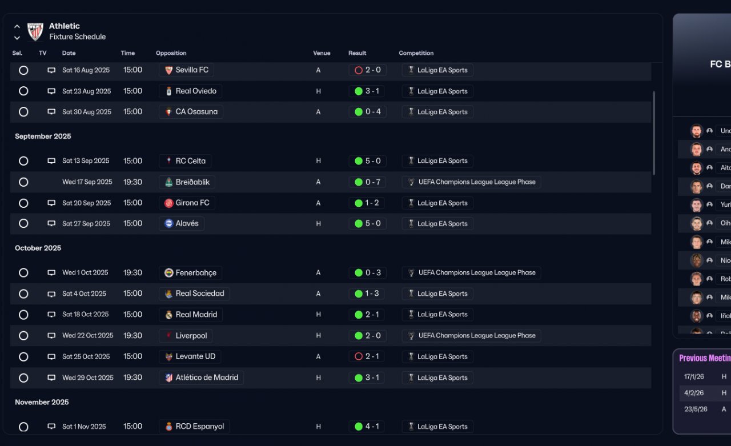Click the Liverpool club badge icon
This screenshot has width=731, height=446.
(168, 336)
